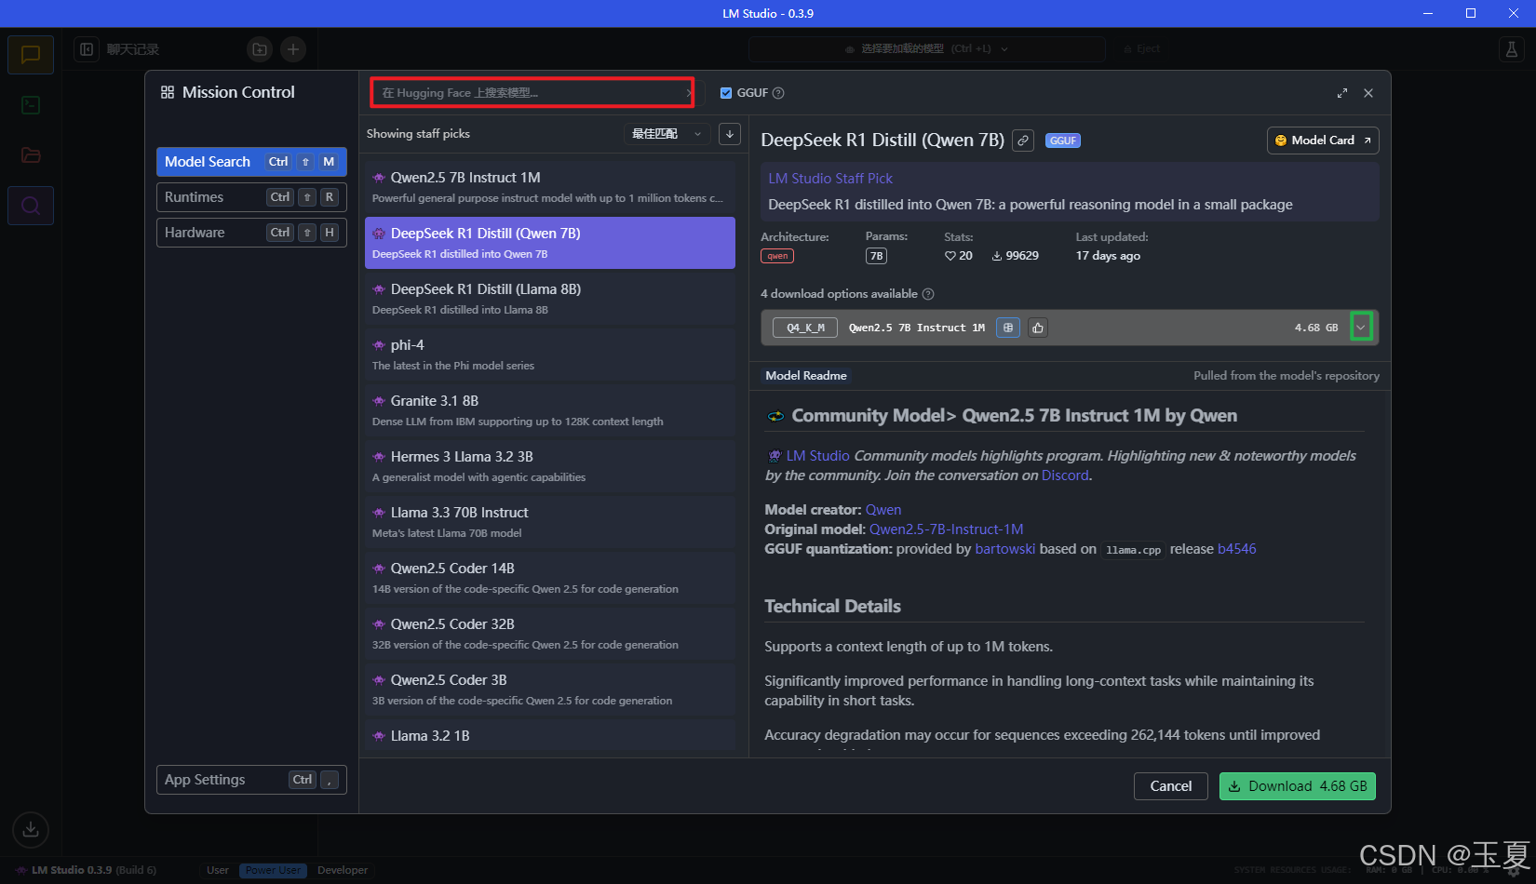This screenshot has height=884, width=1536.
Task: Open bartowski profile link
Action: 1004,549
